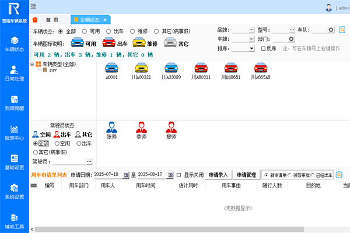The height and width of the screenshot is (233, 350).
Task: Click the 申请录入 button
Action: click(219, 175)
